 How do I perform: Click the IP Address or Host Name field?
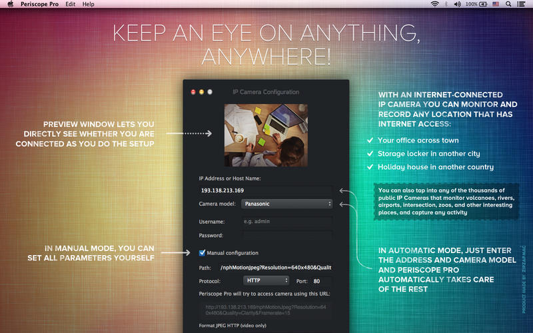[265, 190]
